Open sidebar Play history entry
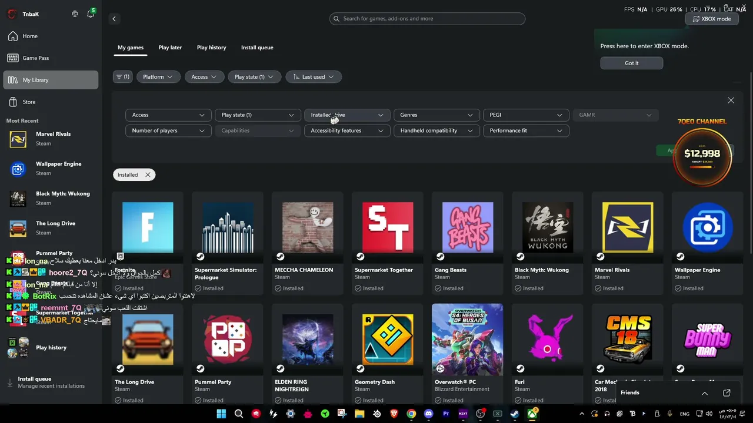The width and height of the screenshot is (753, 423). (x=51, y=348)
